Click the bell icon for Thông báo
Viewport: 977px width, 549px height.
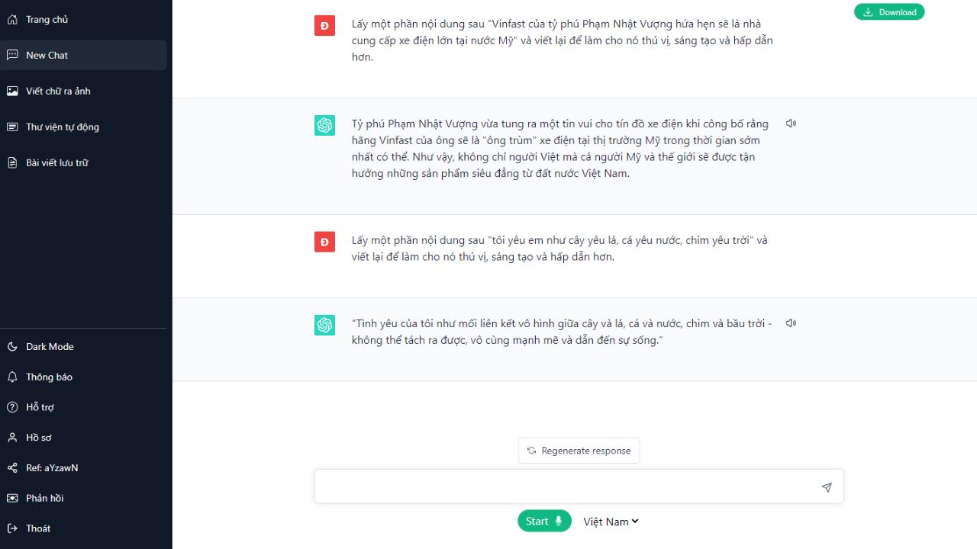[x=12, y=377]
